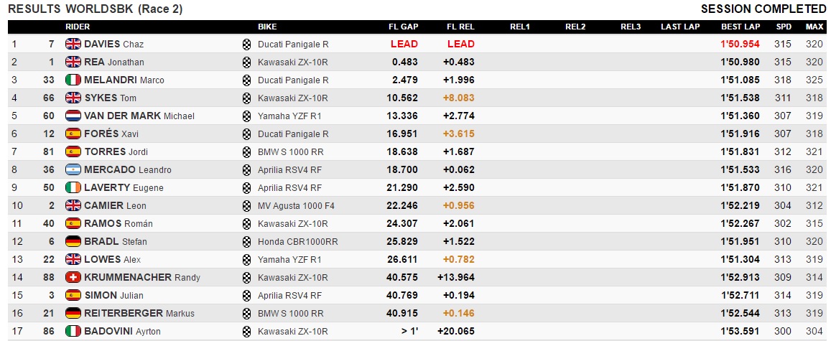
Task: Click the Irish flag beside Laverty
Action: tap(73, 187)
